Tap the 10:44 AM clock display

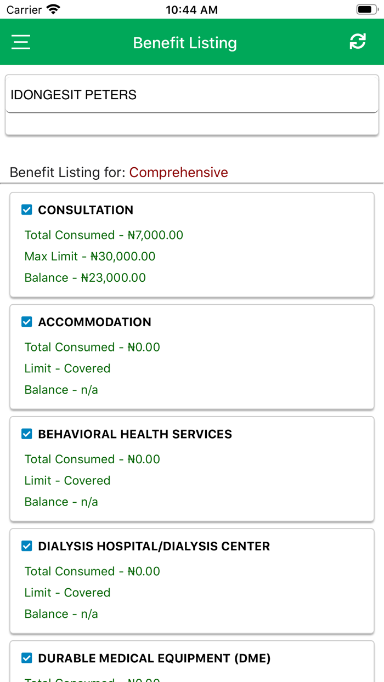(191, 9)
